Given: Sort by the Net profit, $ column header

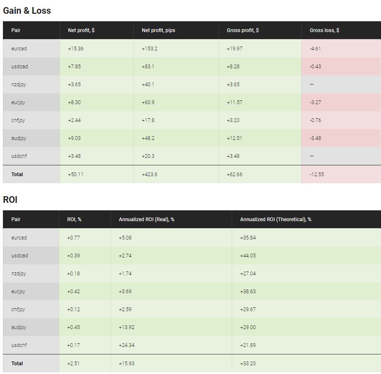Looking at the screenshot, I should [81, 30].
